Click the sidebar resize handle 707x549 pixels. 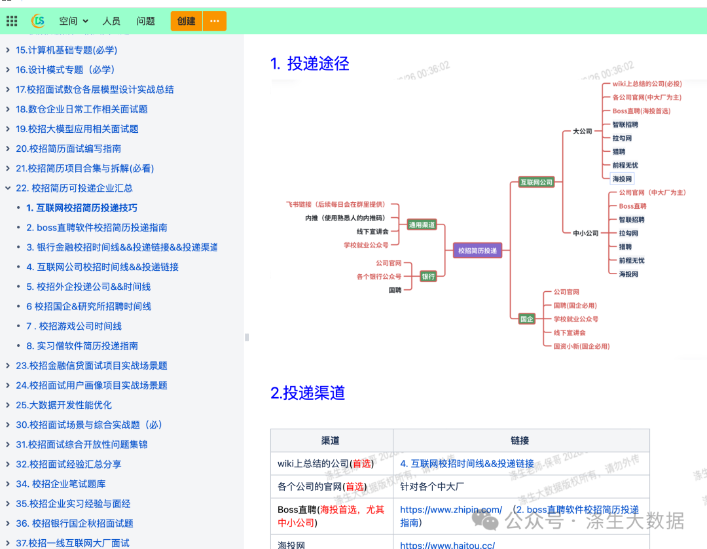(x=247, y=337)
